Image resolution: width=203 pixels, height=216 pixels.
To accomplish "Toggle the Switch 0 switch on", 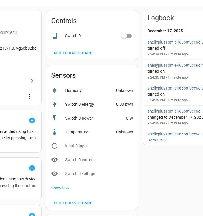I will (126, 36).
